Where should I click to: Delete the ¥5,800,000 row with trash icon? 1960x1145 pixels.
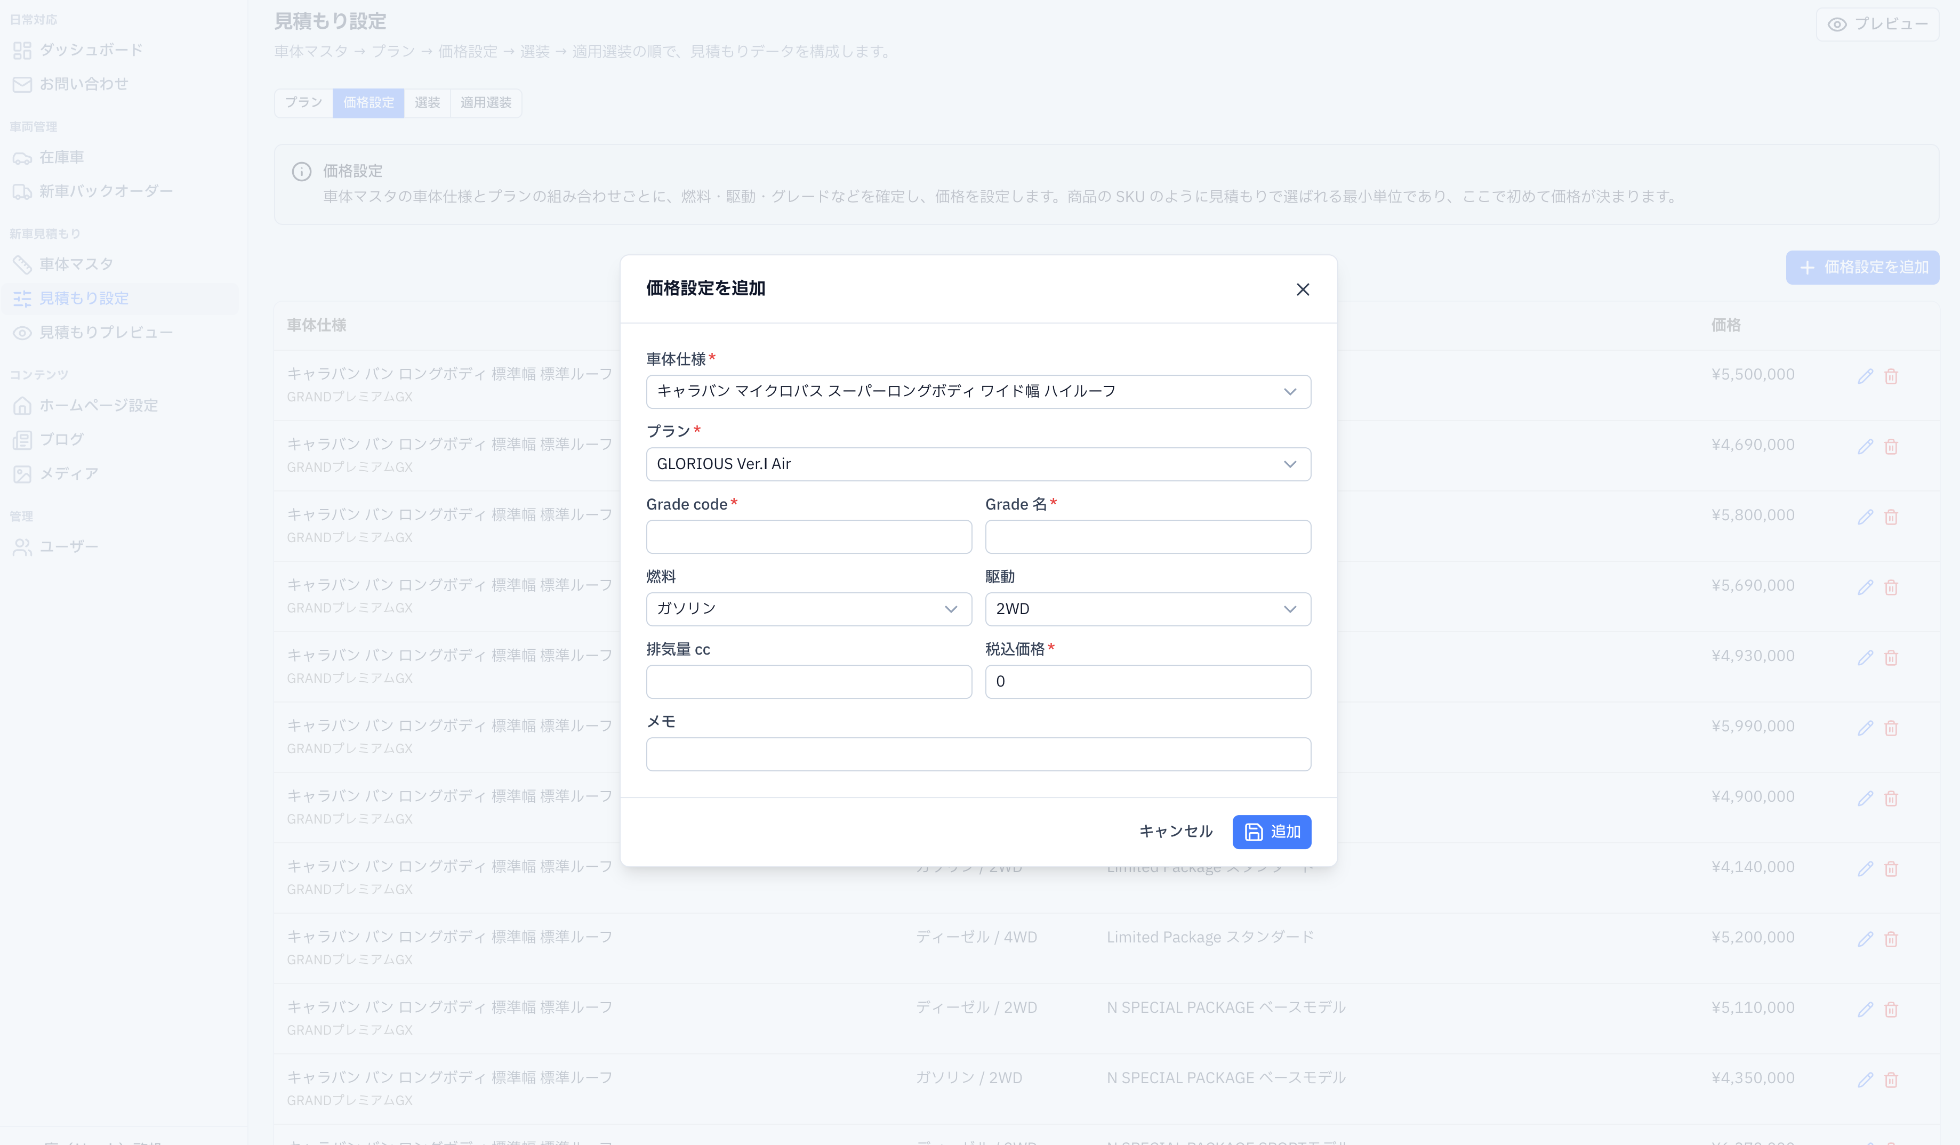click(x=1891, y=517)
